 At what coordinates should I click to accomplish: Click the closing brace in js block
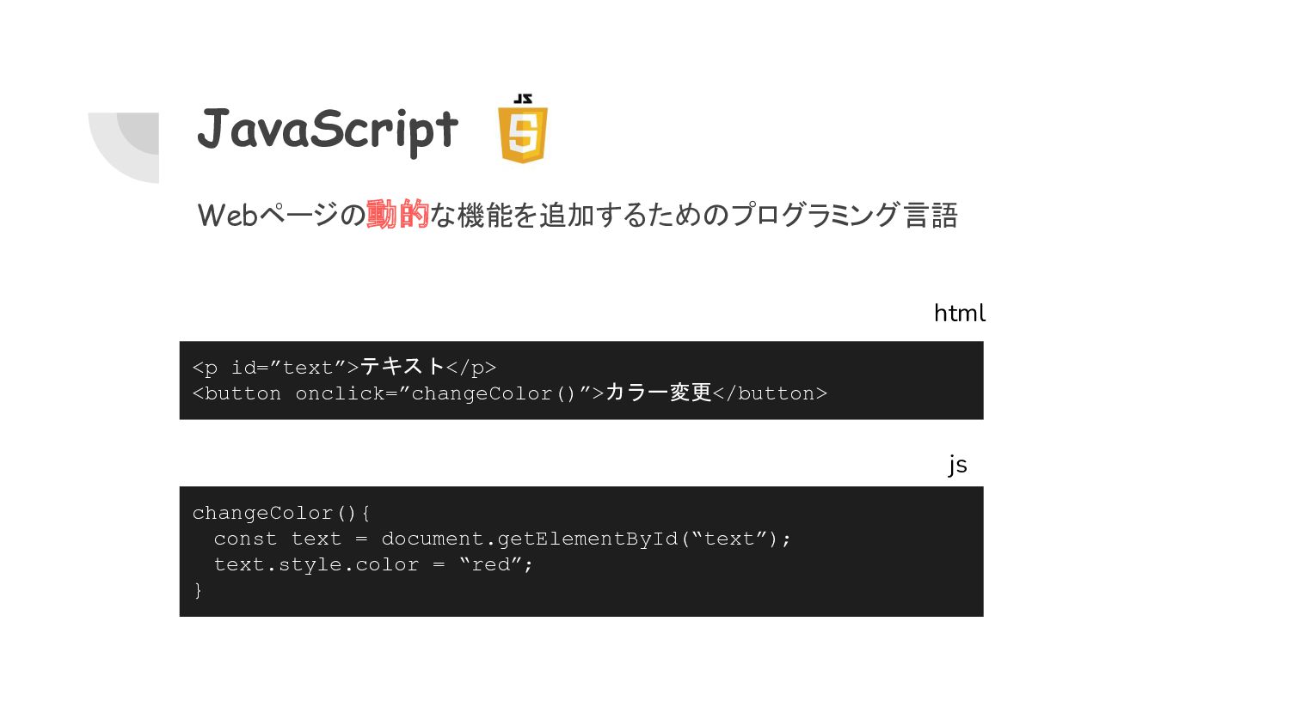pyautogui.click(x=198, y=590)
